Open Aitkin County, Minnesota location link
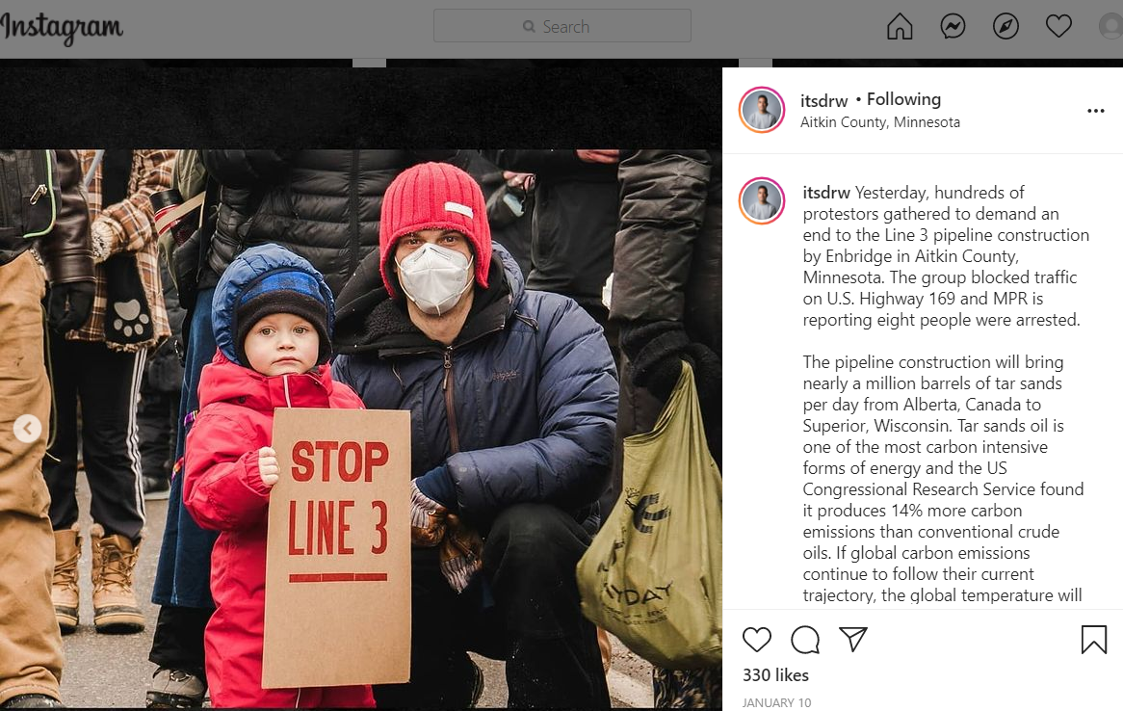The image size is (1123, 711). [880, 122]
